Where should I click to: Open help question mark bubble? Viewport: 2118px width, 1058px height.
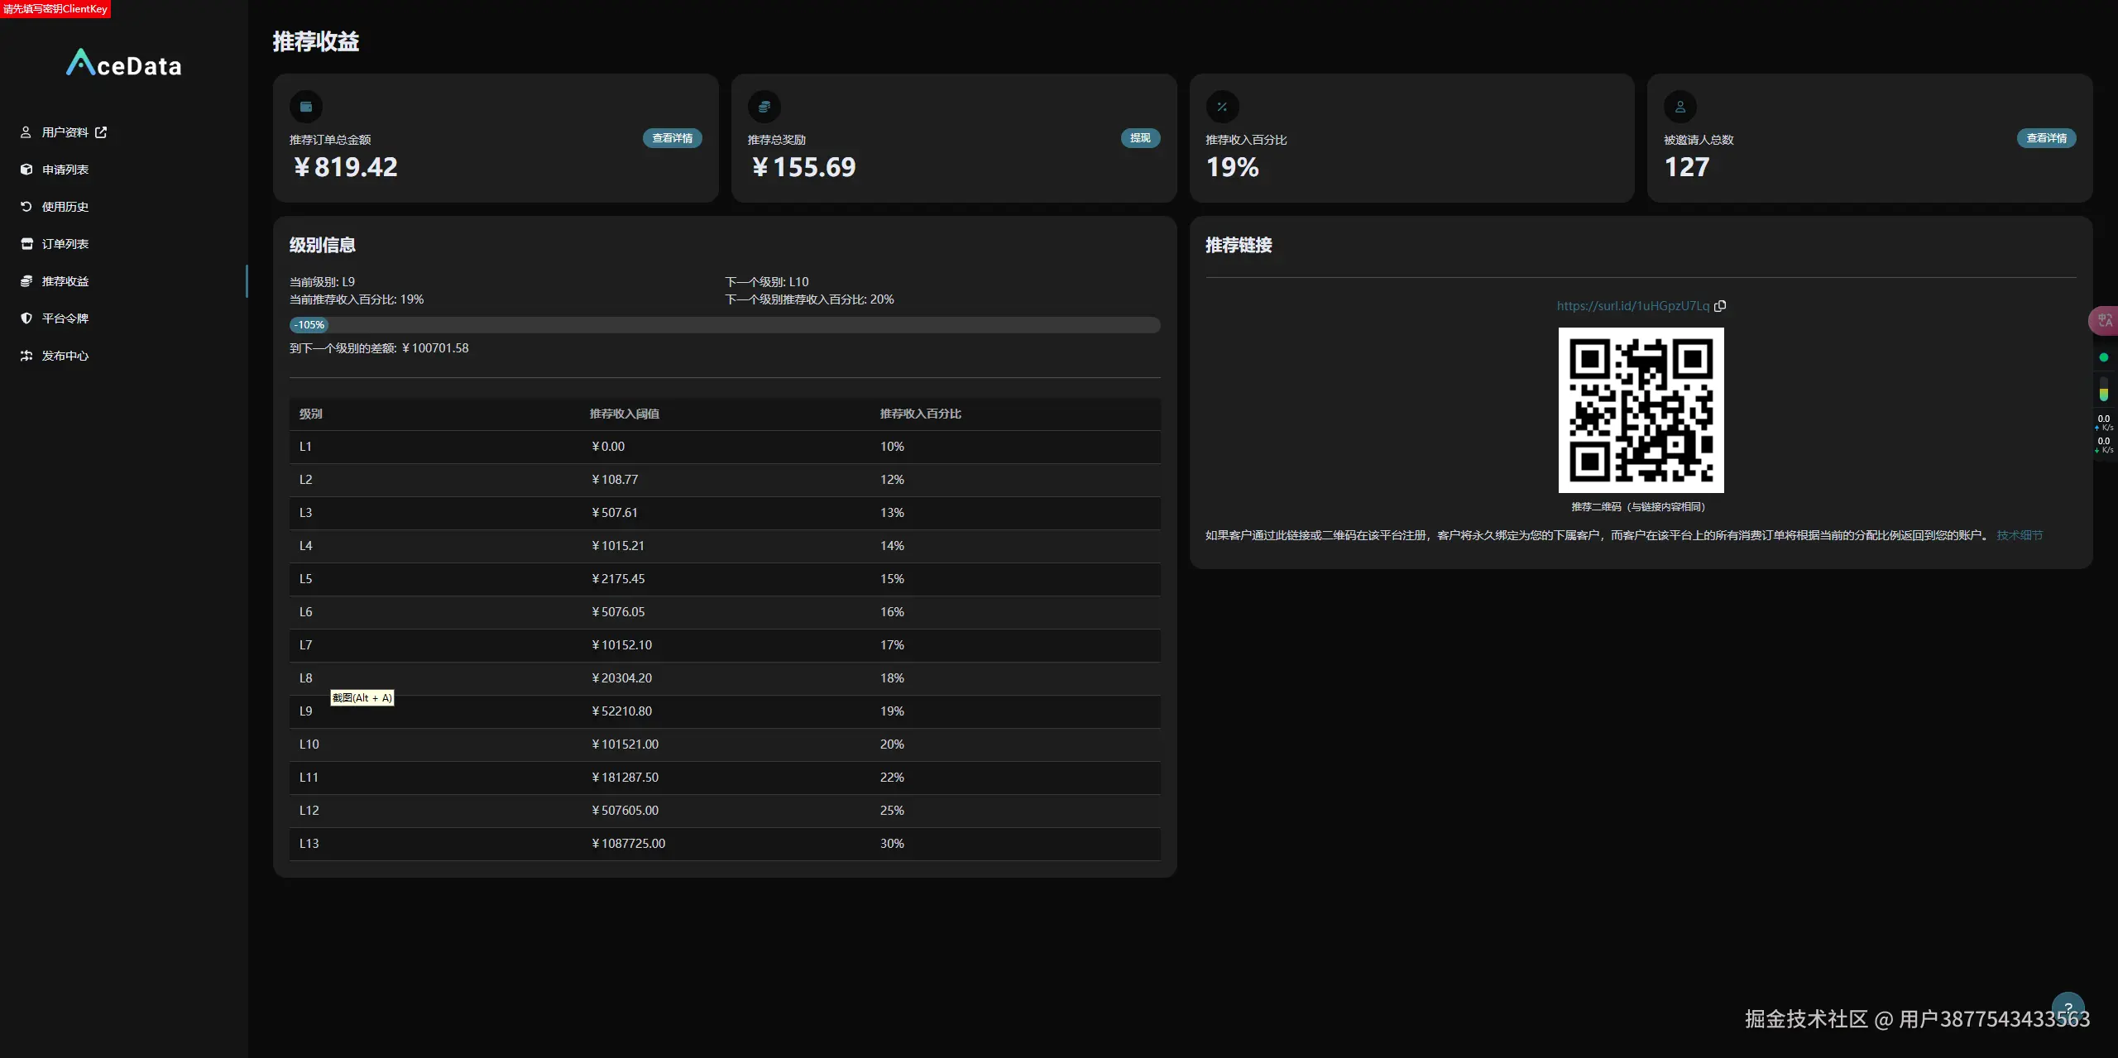[2068, 1008]
